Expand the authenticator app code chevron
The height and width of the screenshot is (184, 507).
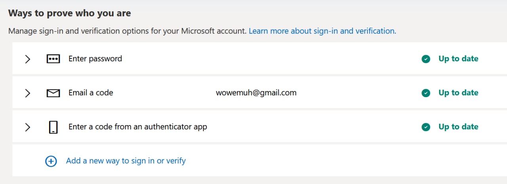point(27,127)
